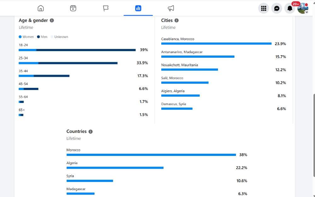This screenshot has height=197, width=315.
Task: Open the Ad Center megaphone tab
Action: pos(171,8)
